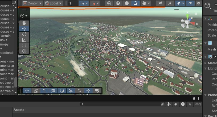
Task: Toggle the lock on the scene gizmo
Action: (196, 14)
